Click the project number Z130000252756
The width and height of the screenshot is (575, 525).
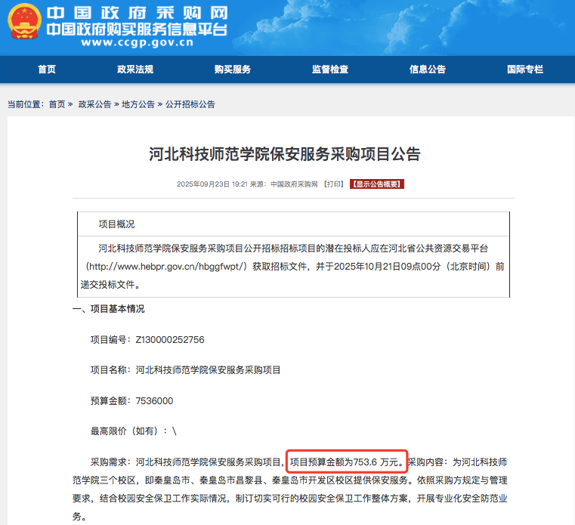(170, 340)
